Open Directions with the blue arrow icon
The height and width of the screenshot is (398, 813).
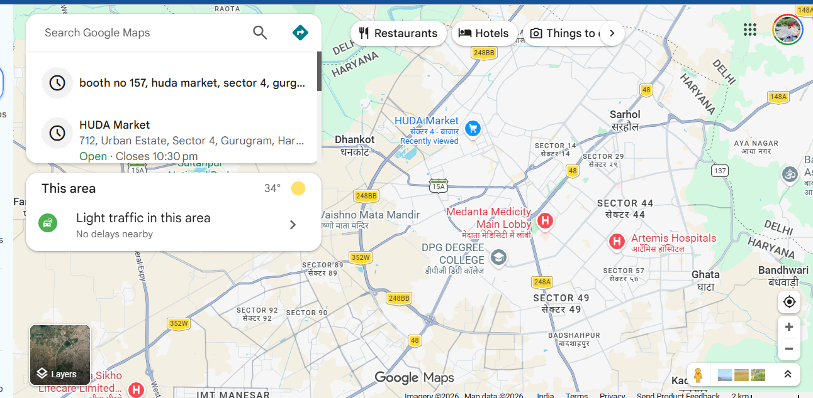[300, 33]
